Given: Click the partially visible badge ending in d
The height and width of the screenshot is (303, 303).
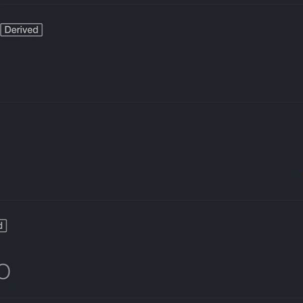Looking at the screenshot, I should pyautogui.click(x=3, y=225).
